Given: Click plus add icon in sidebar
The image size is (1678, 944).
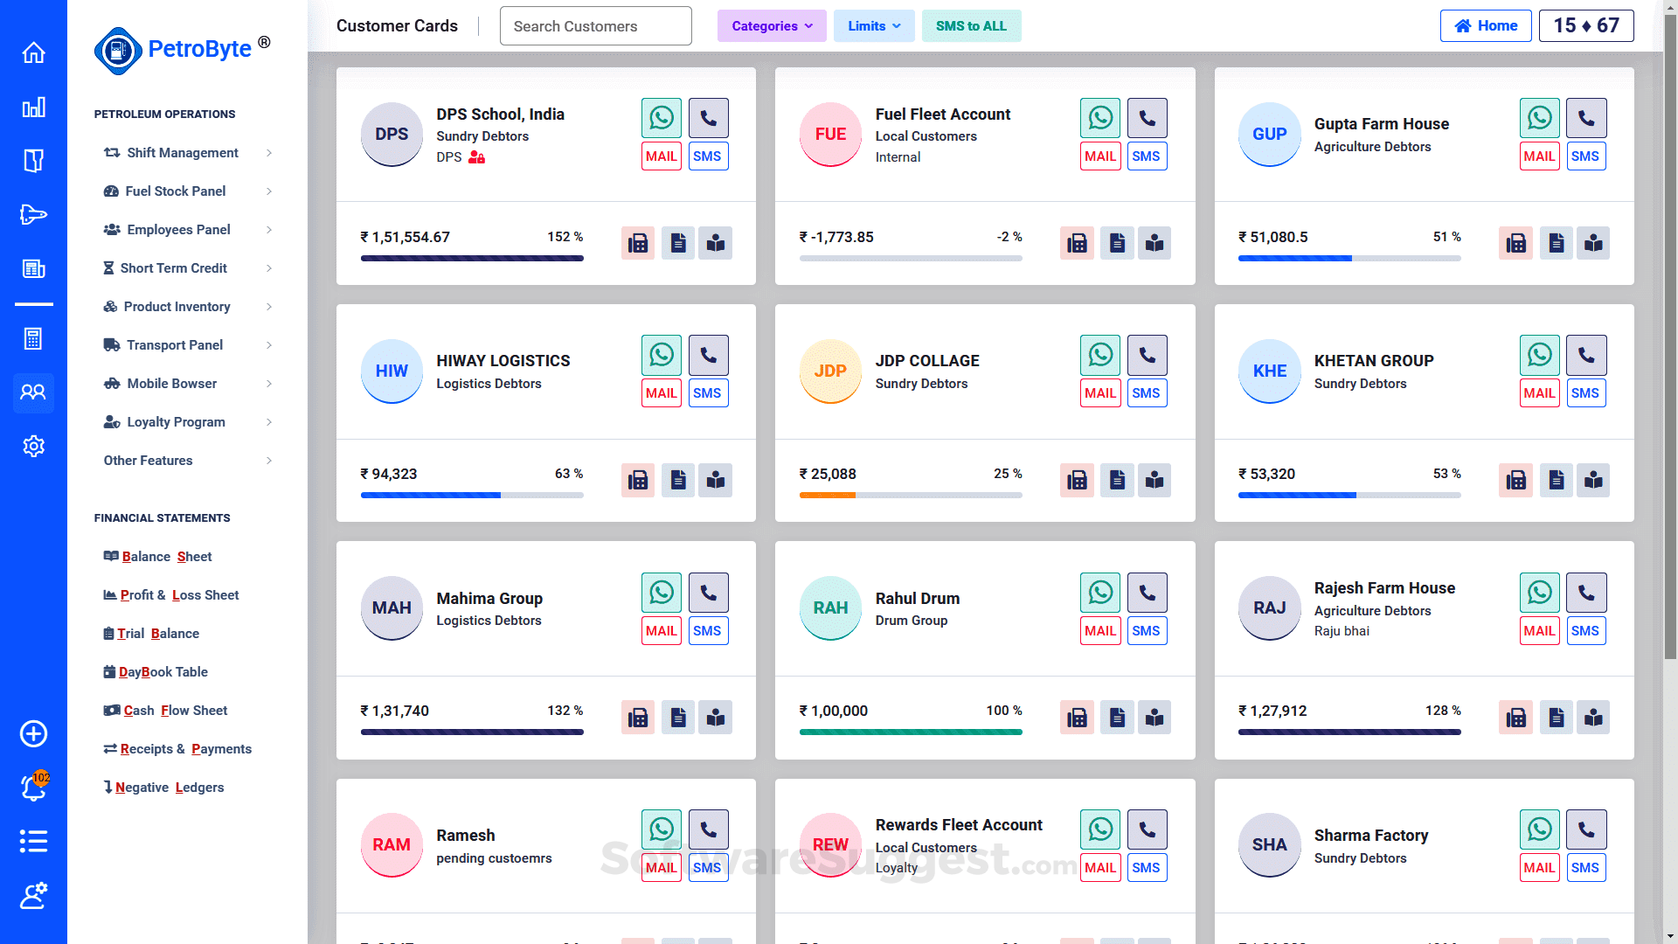Looking at the screenshot, I should pyautogui.click(x=33, y=734).
